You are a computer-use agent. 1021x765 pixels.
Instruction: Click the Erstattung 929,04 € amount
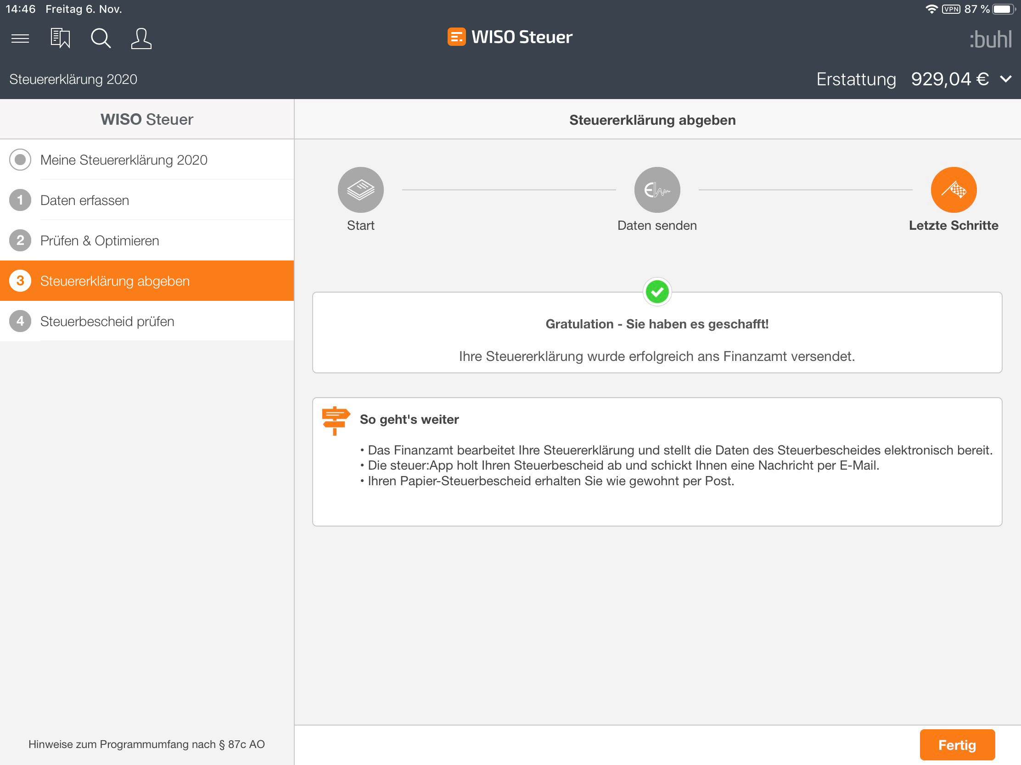point(949,79)
